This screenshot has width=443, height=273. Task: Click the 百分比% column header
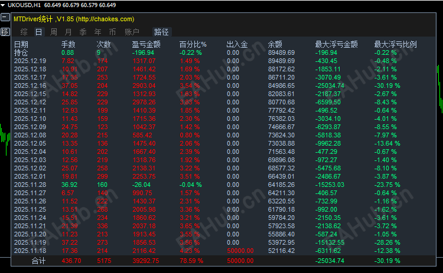click(193, 44)
